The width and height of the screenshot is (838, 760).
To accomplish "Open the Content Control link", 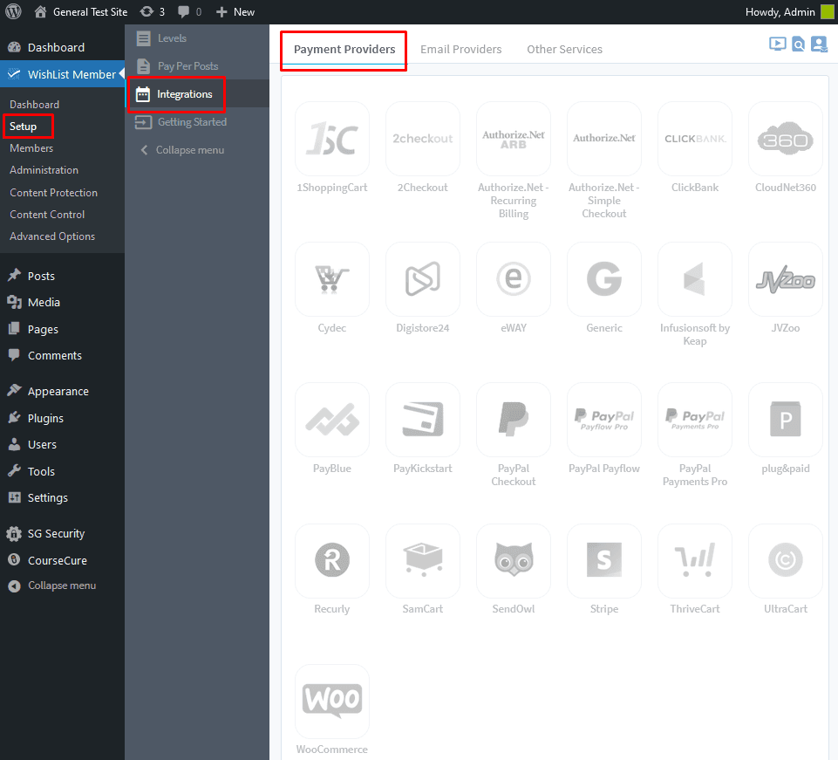I will click(x=47, y=215).
